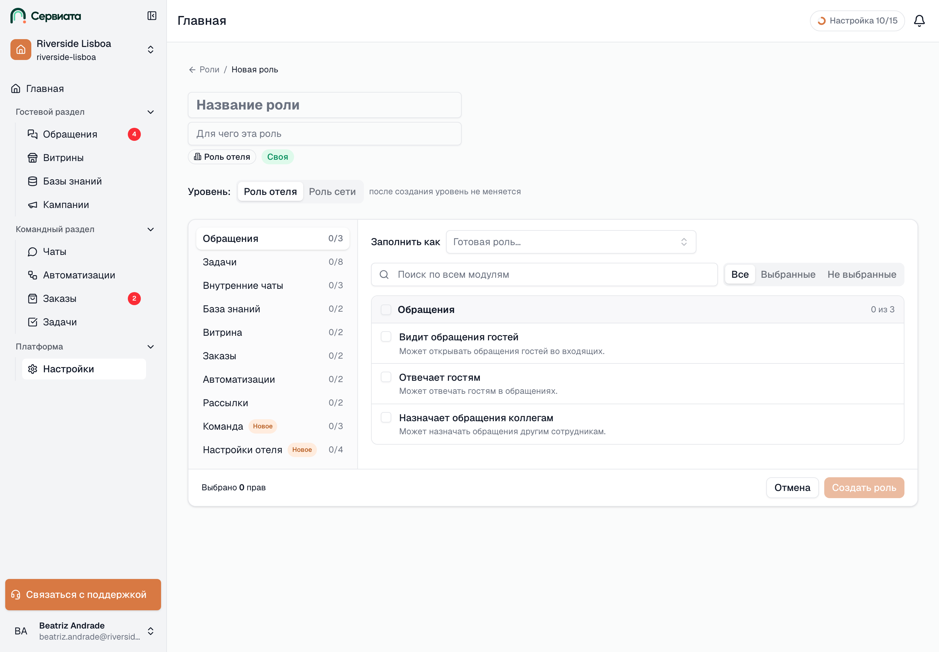Select Роль сети level option
The width and height of the screenshot is (939, 652).
(332, 192)
